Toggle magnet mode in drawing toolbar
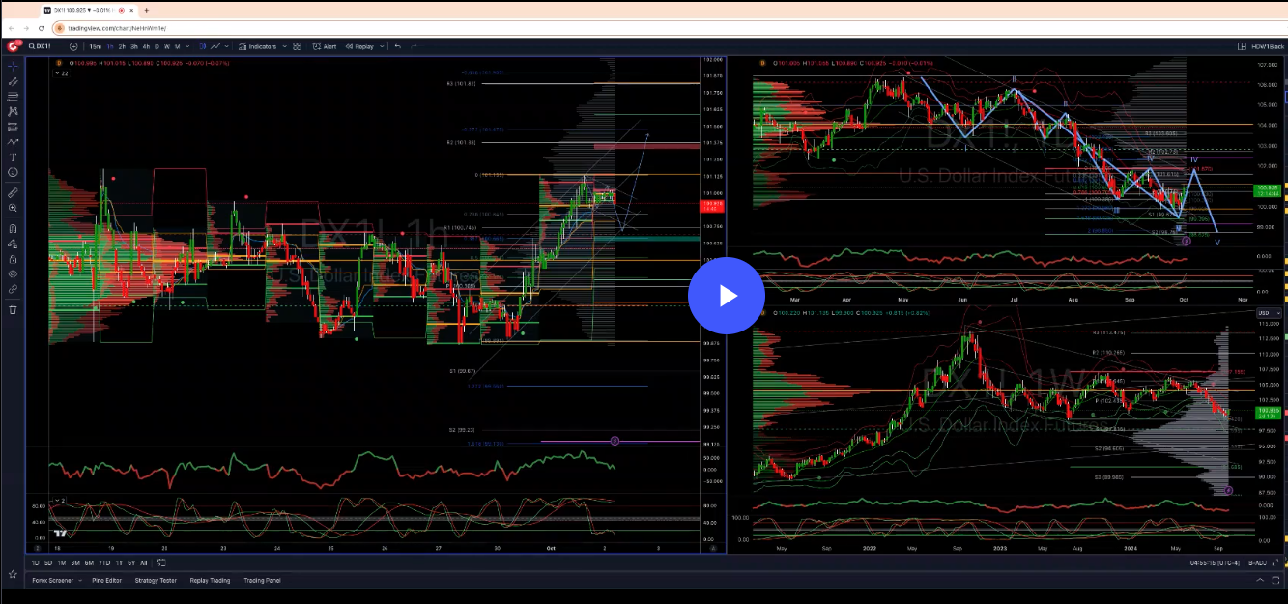Viewport: 1288px width, 604px height. pos(13,228)
